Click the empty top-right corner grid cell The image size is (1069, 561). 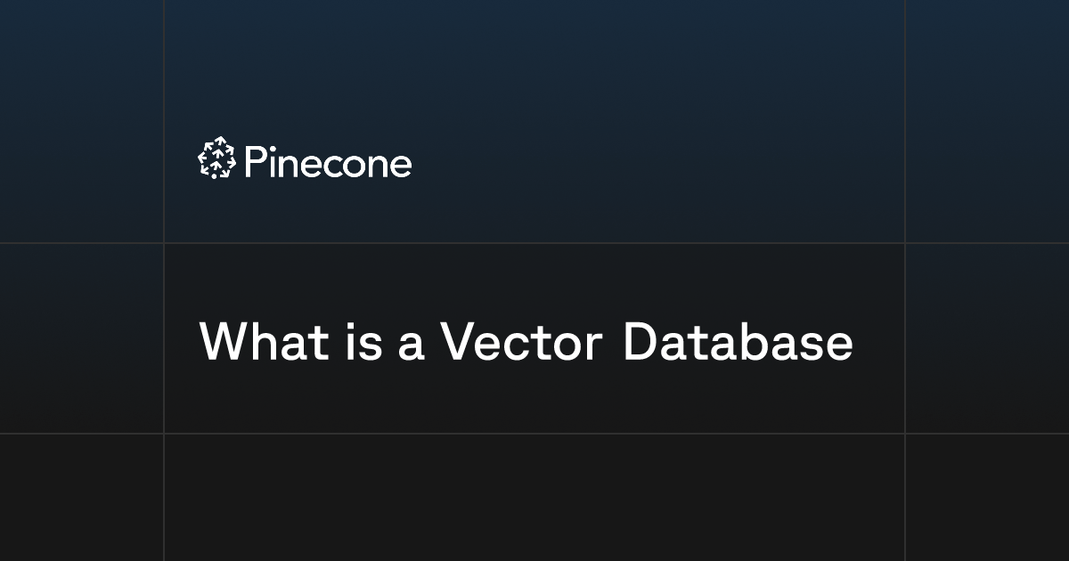coord(987,121)
